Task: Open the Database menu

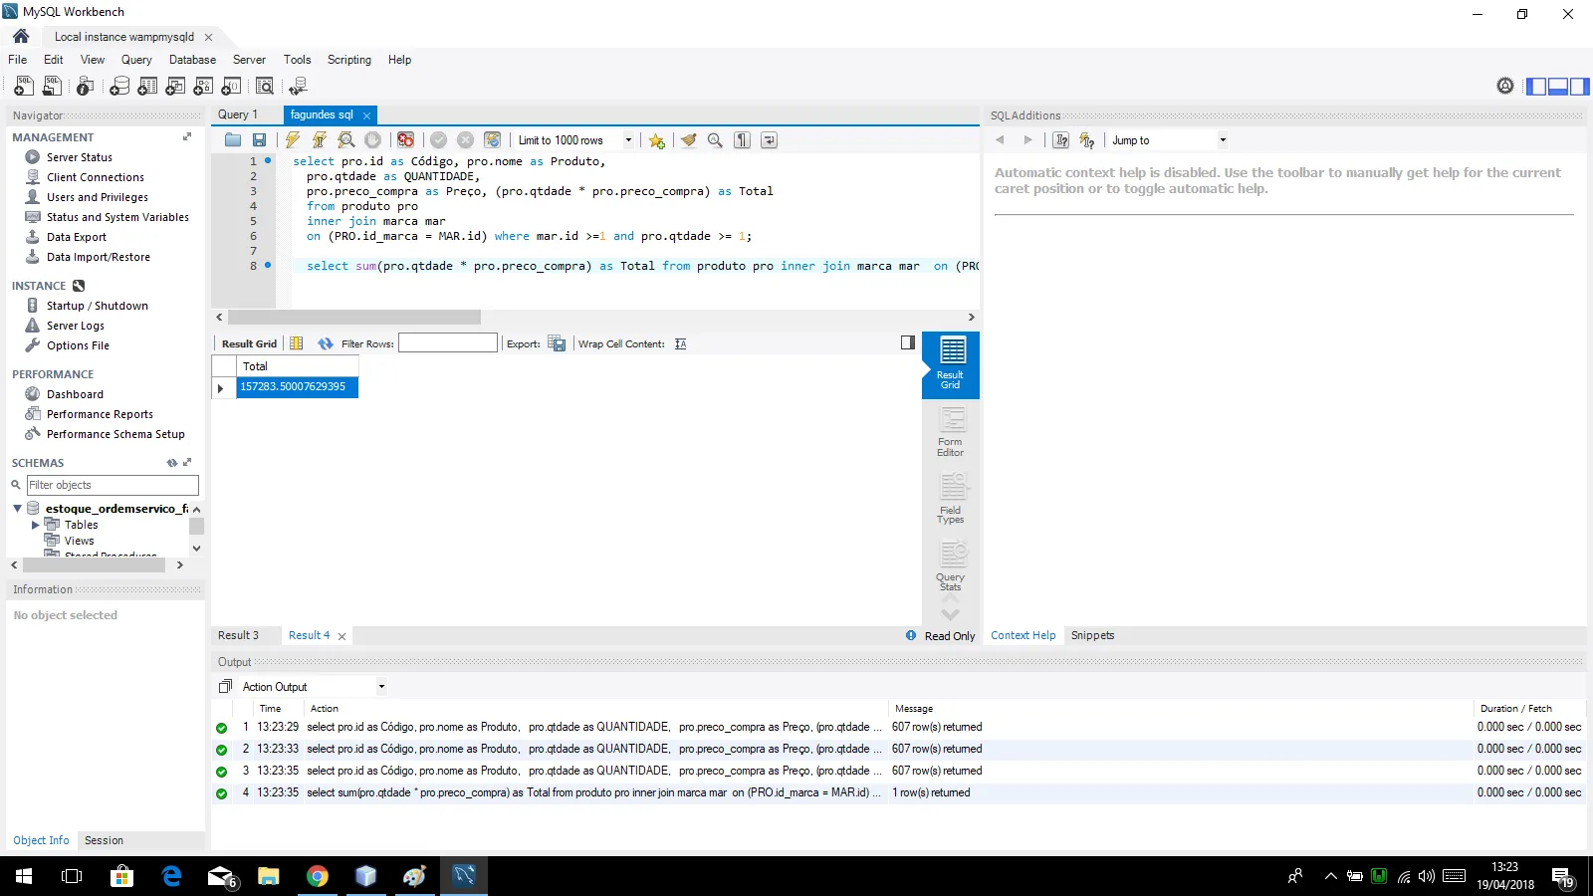Action: click(x=192, y=60)
